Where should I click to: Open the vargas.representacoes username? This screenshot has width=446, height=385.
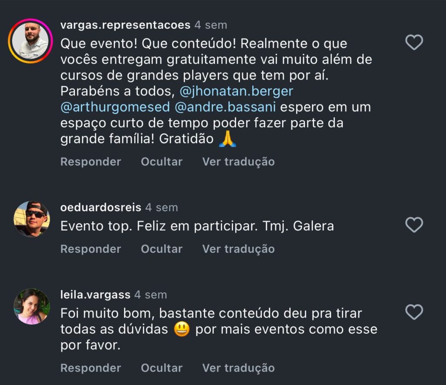coord(125,25)
